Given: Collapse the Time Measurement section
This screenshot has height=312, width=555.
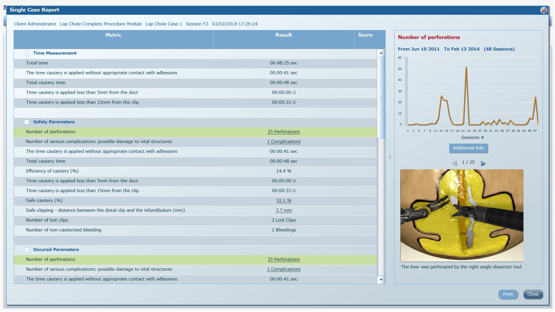Looking at the screenshot, I should point(27,53).
